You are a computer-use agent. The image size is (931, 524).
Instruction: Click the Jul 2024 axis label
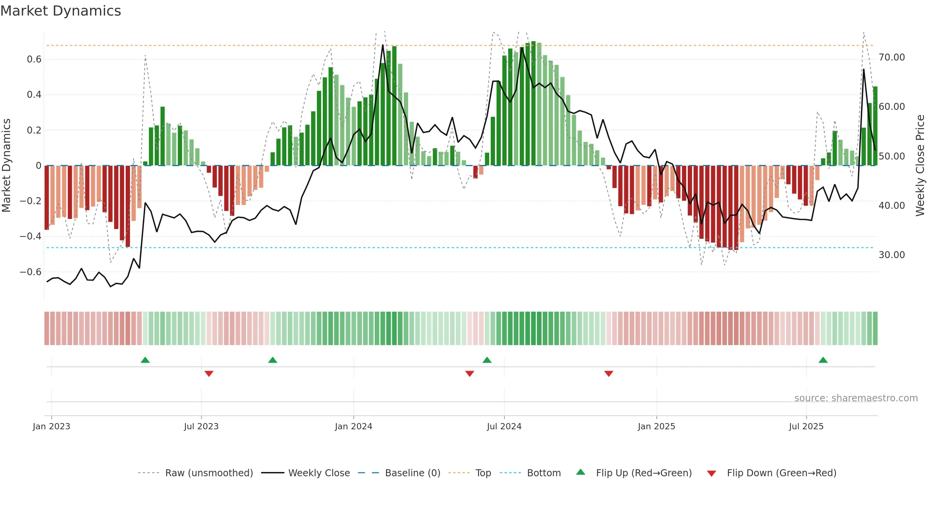504,426
